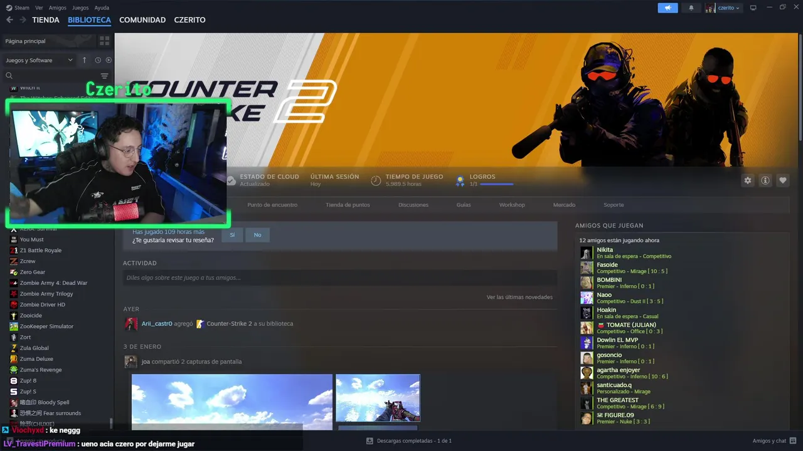Click No on review prompt
The image size is (803, 451).
click(257, 235)
